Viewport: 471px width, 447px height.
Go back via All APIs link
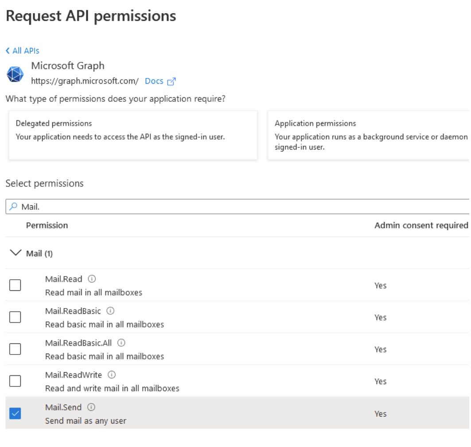coord(23,51)
